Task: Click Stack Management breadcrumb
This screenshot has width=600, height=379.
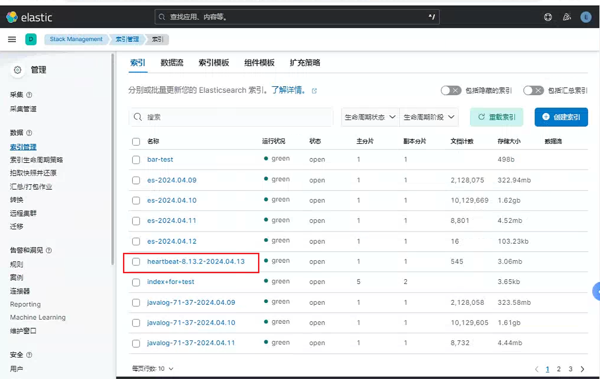Action: [x=76, y=39]
